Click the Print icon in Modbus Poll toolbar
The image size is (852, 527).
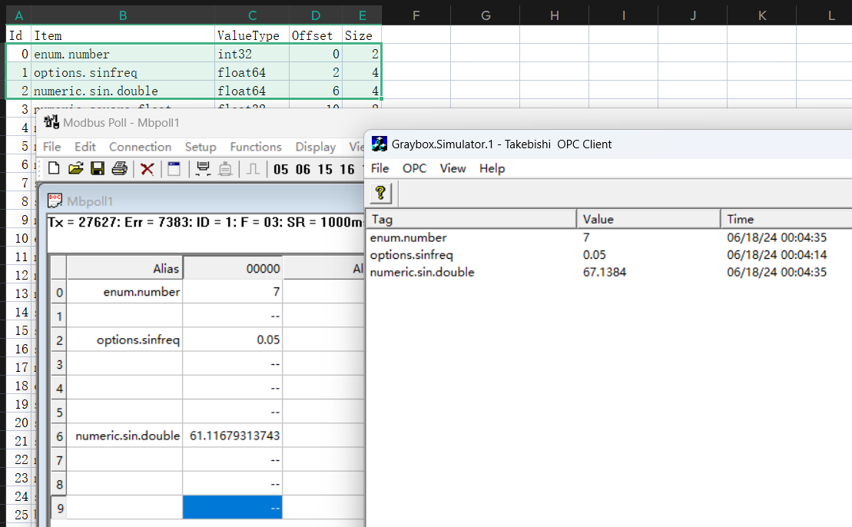click(x=120, y=168)
